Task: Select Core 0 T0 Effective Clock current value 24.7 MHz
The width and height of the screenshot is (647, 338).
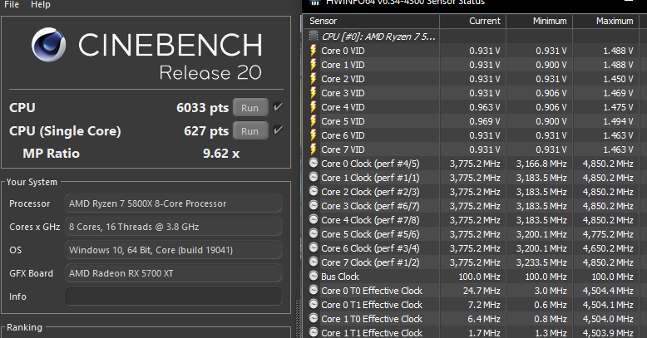Action: [482, 291]
